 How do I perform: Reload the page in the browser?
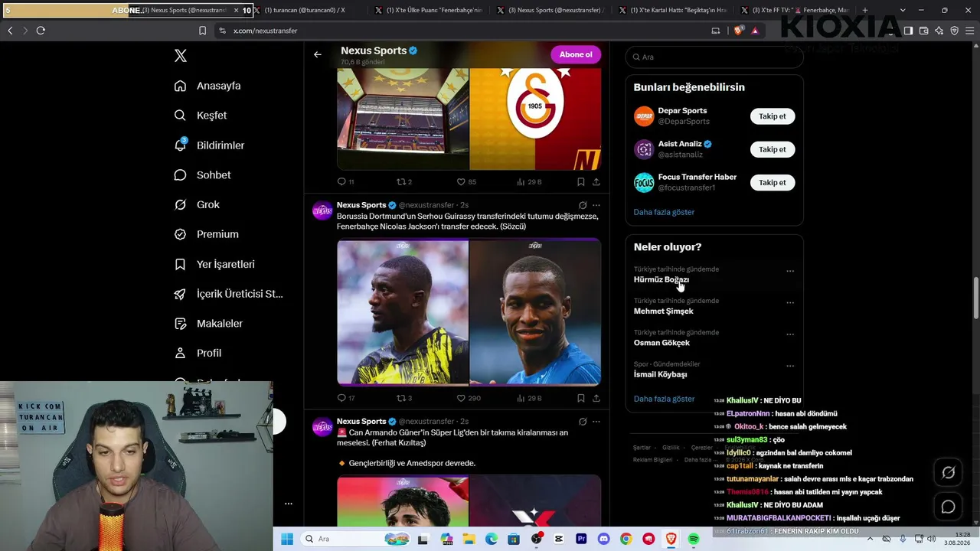pyautogui.click(x=41, y=31)
